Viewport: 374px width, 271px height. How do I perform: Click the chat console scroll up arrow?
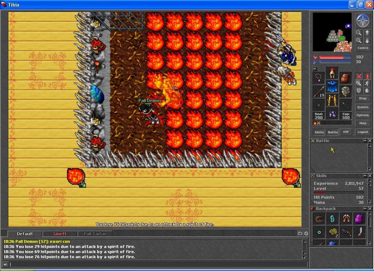click(x=304, y=241)
